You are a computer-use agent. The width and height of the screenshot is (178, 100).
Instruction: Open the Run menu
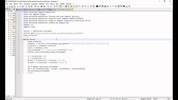click(x=57, y=4)
